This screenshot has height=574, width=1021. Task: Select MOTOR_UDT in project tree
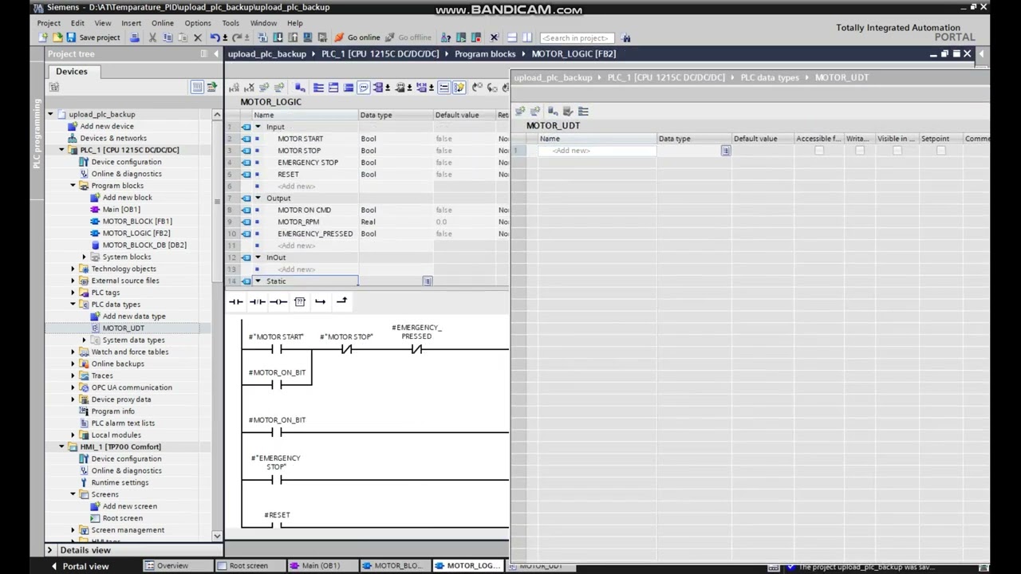[x=124, y=328]
